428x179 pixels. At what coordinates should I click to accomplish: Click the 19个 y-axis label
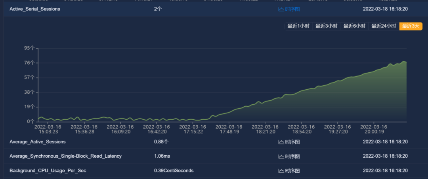29,107
